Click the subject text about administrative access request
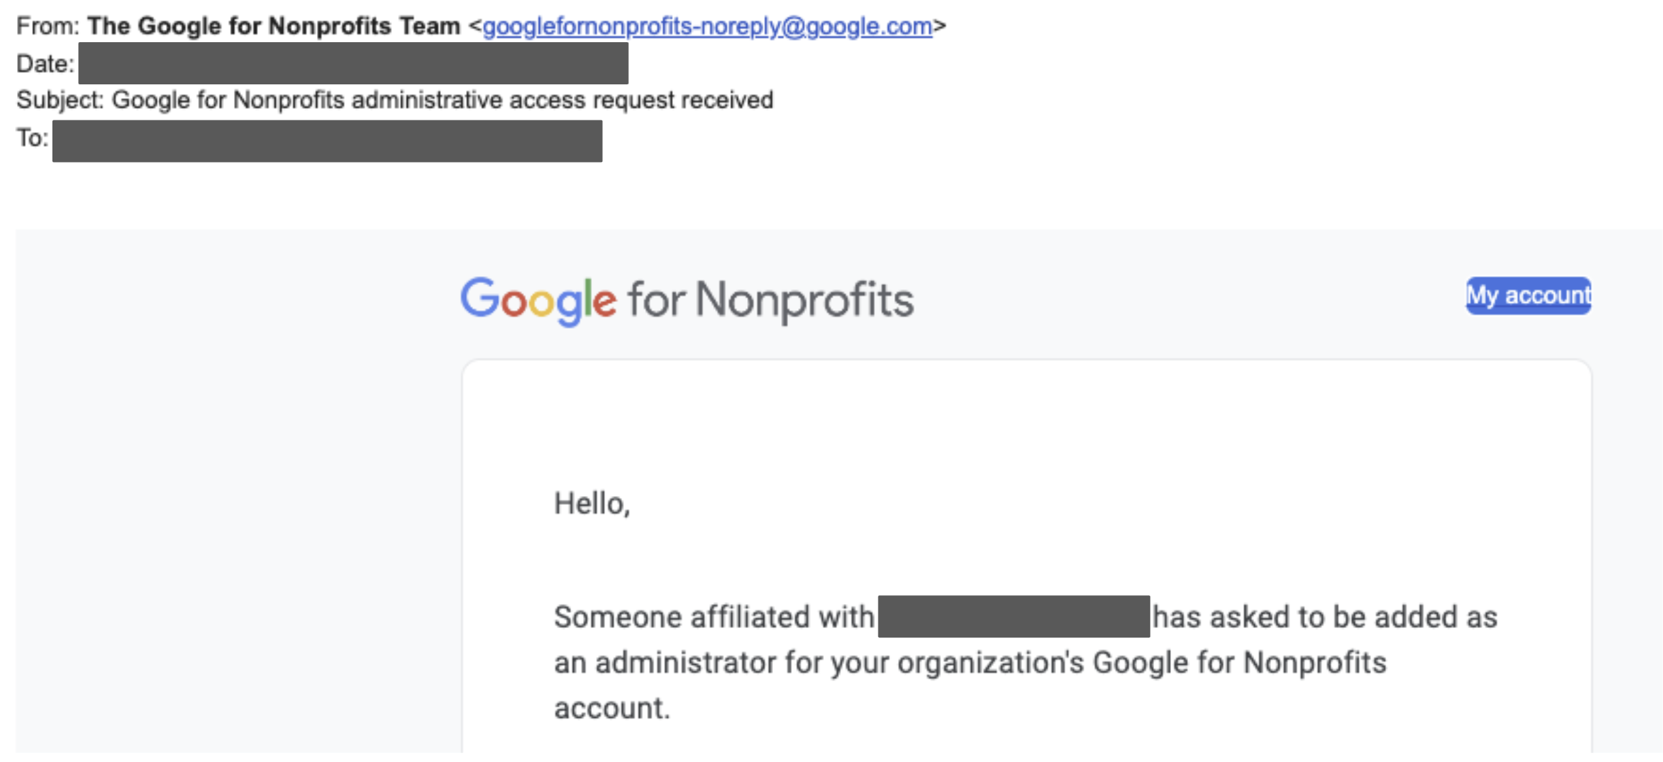1663x762 pixels. [442, 100]
